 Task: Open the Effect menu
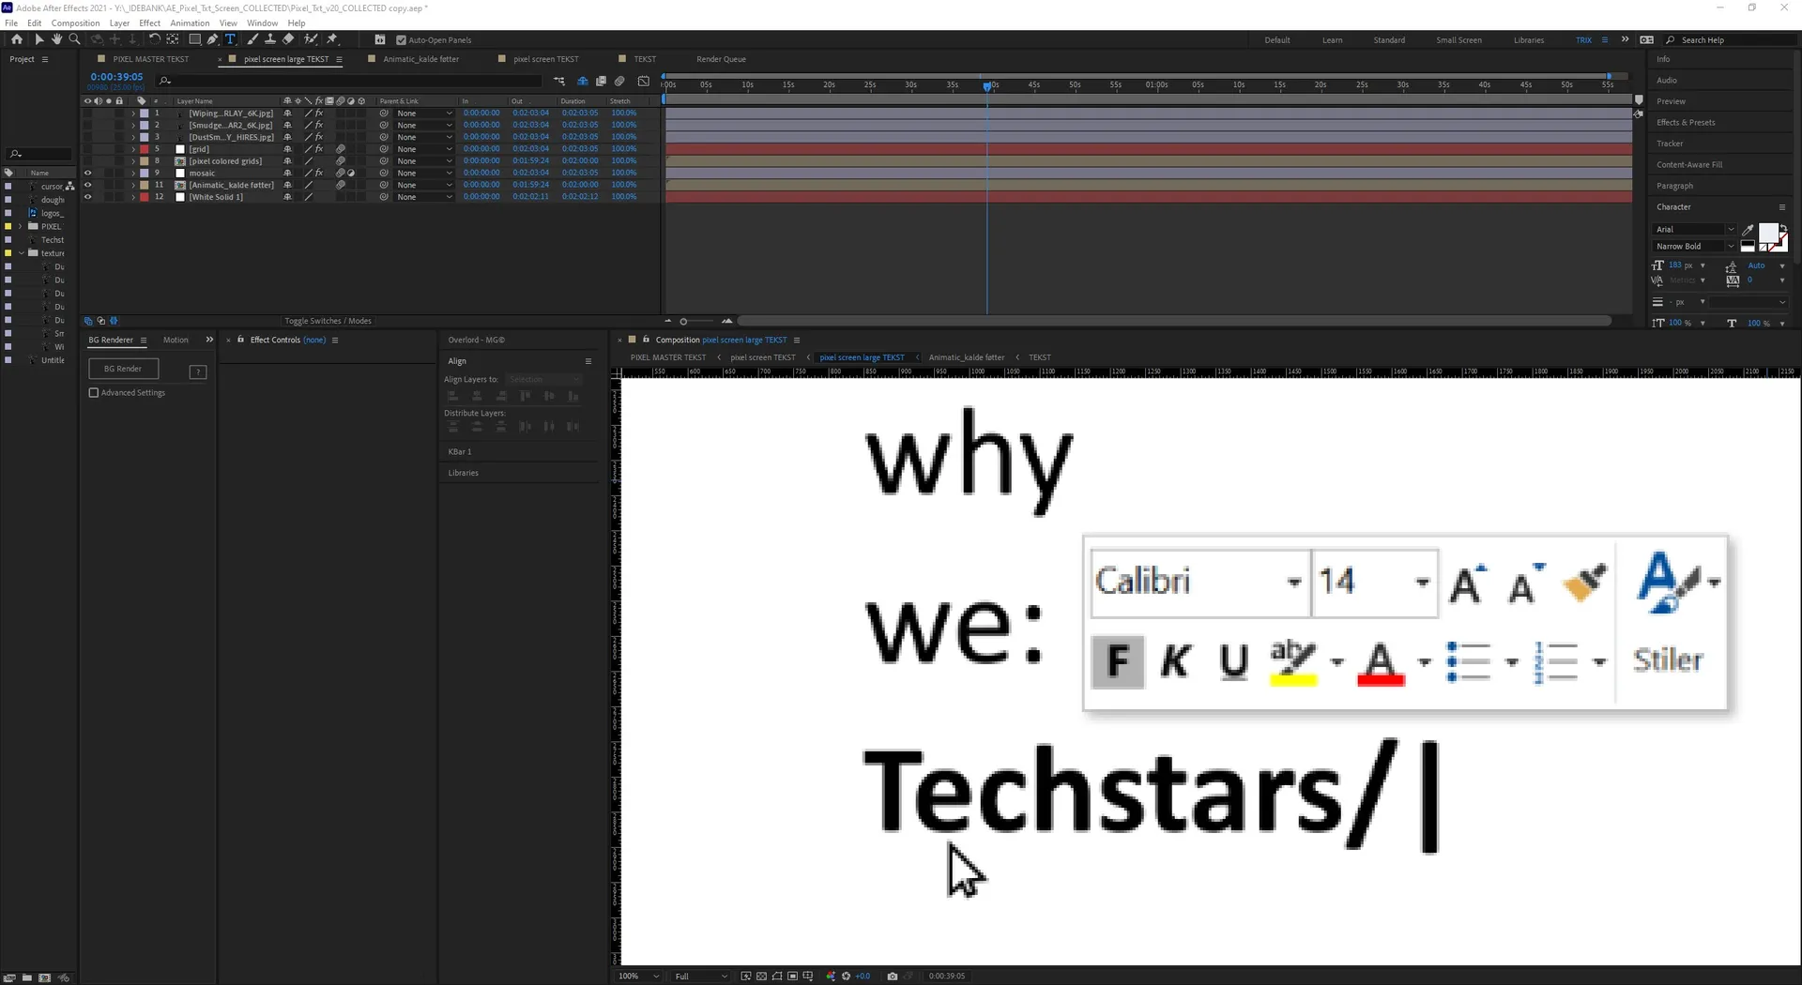coord(150,23)
